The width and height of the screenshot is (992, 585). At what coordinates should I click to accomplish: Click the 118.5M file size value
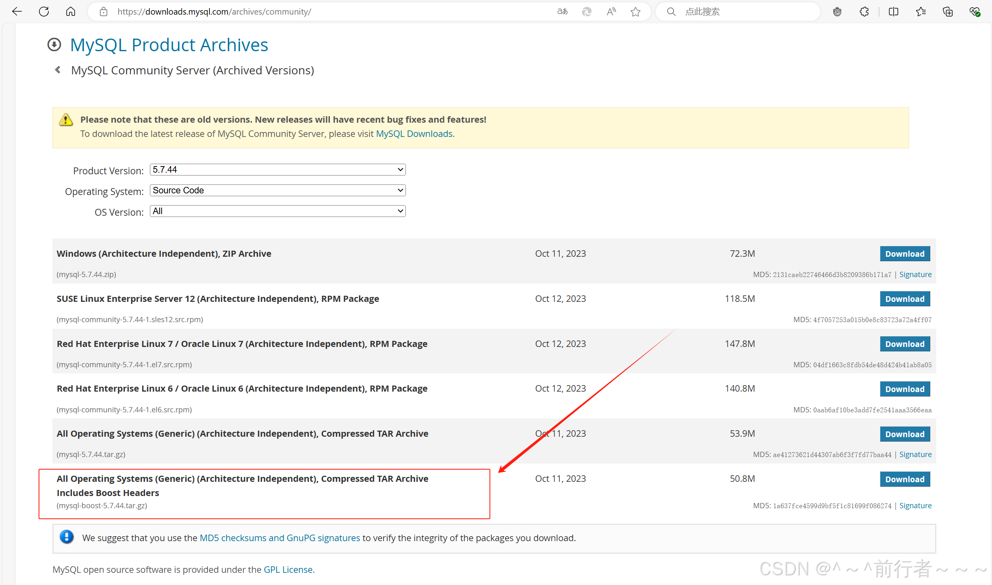pos(740,299)
